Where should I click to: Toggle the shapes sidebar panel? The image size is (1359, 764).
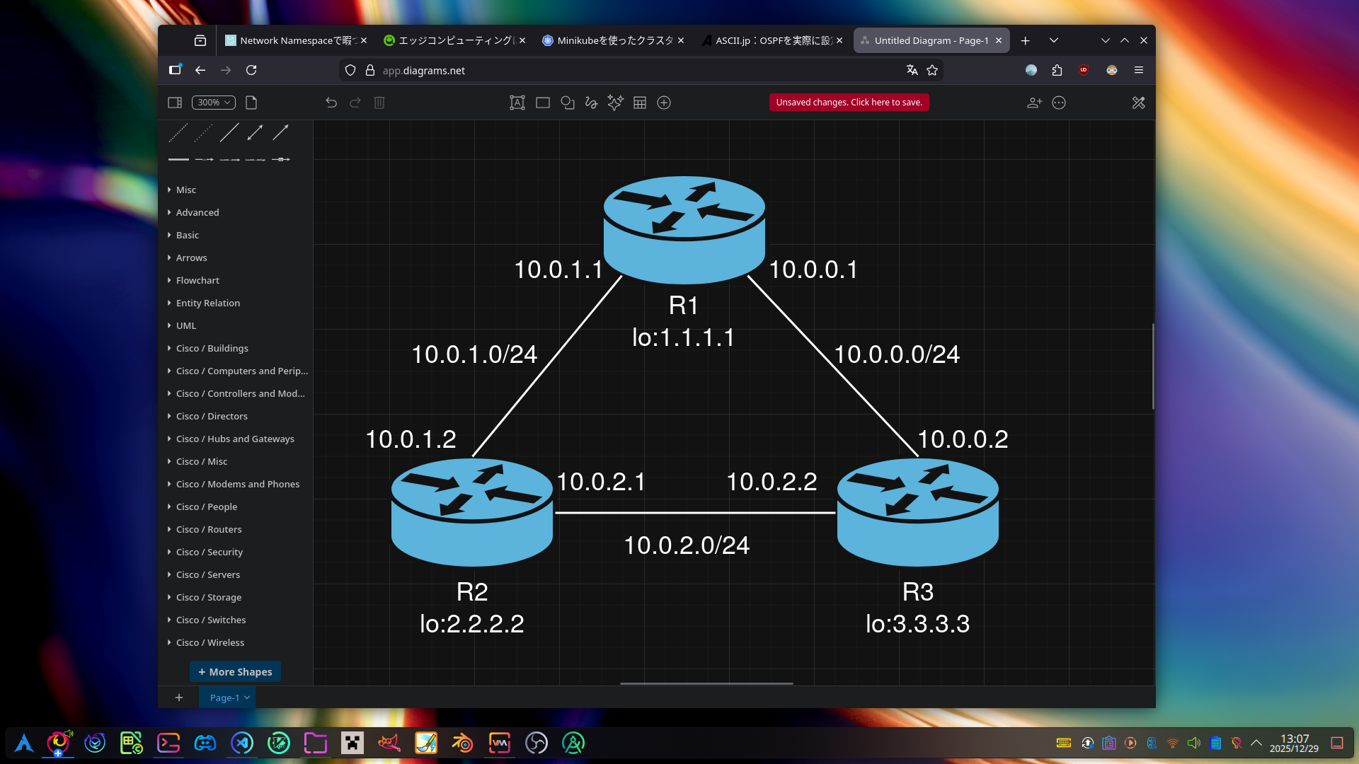click(x=175, y=103)
